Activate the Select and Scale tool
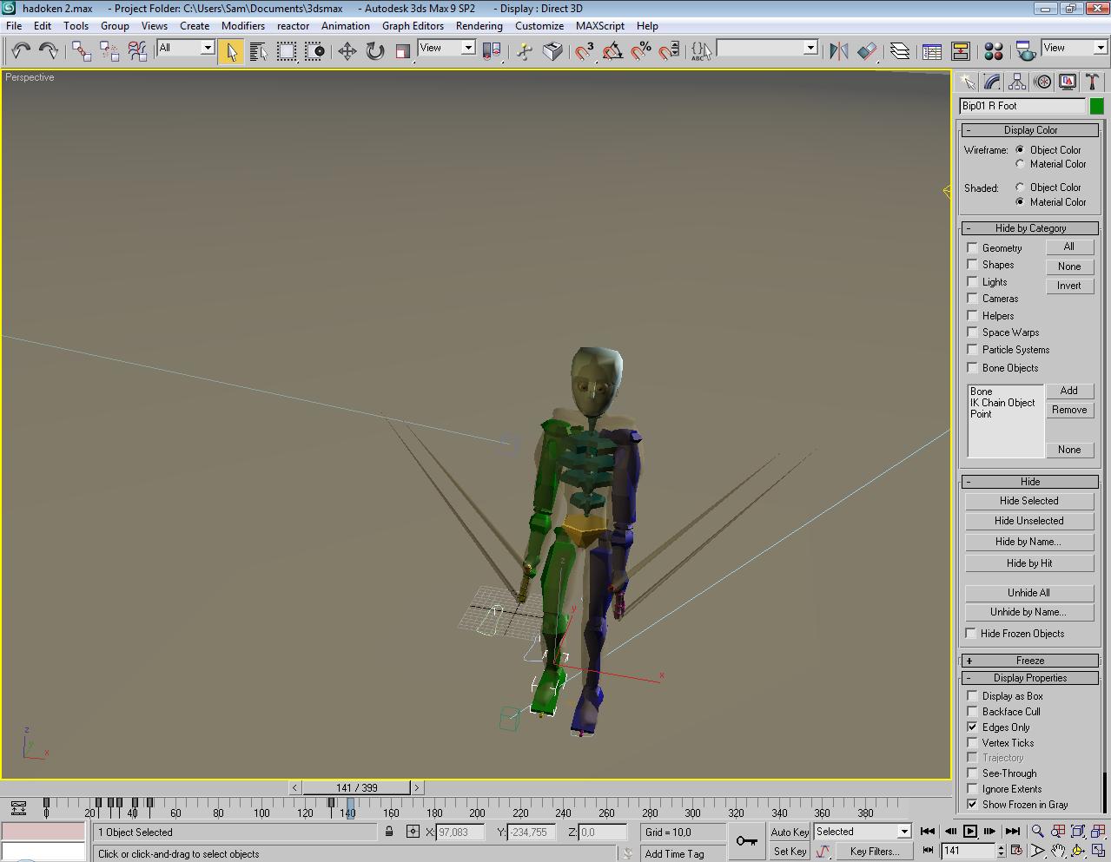Viewport: 1111px width, 862px height. pos(403,51)
